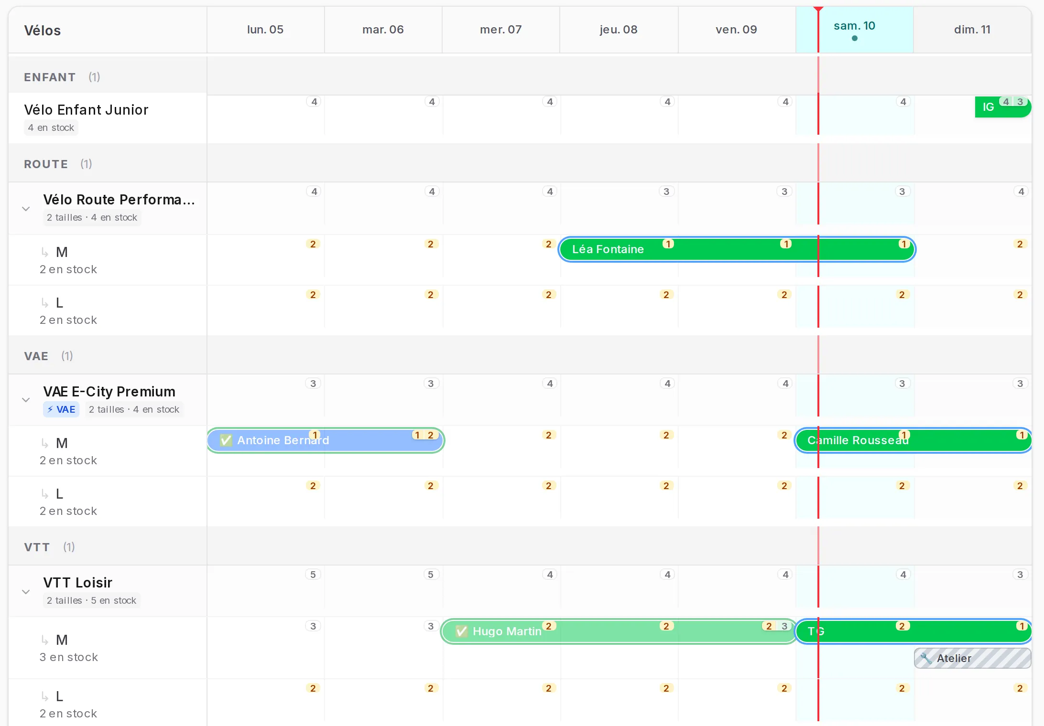Click '3 en stock' under VTT Loisir M

(x=68, y=657)
